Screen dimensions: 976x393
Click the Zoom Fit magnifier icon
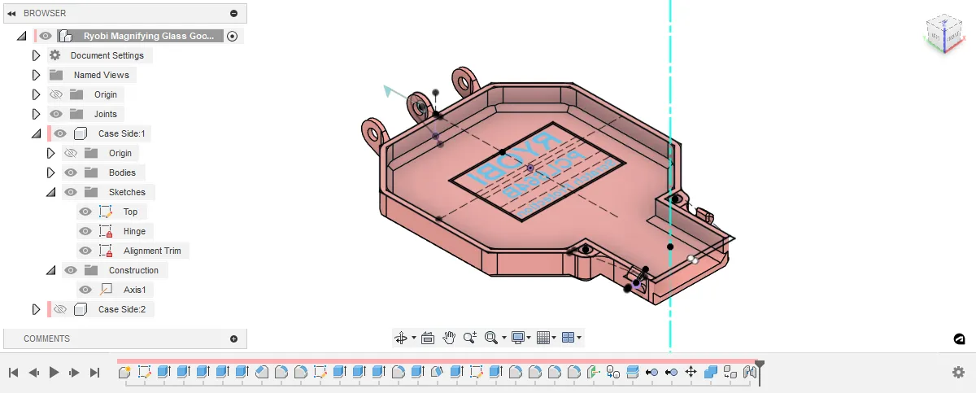(x=470, y=338)
